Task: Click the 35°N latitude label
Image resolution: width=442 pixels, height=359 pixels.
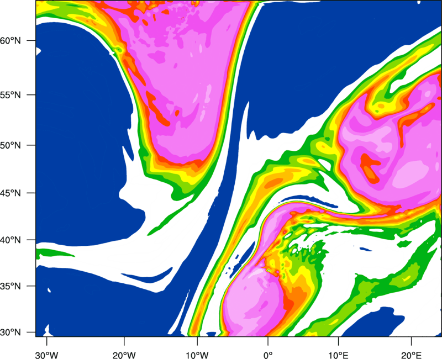Action: tap(10, 286)
